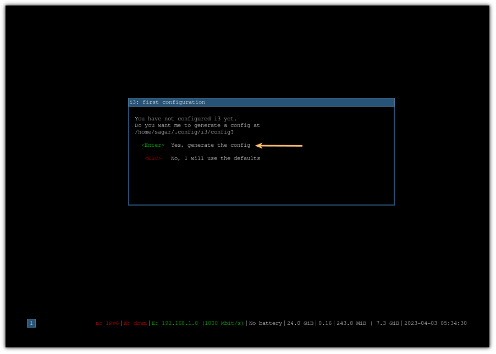Click the red 'no IPv6' status indicator
The image size is (496, 354).
click(108, 323)
